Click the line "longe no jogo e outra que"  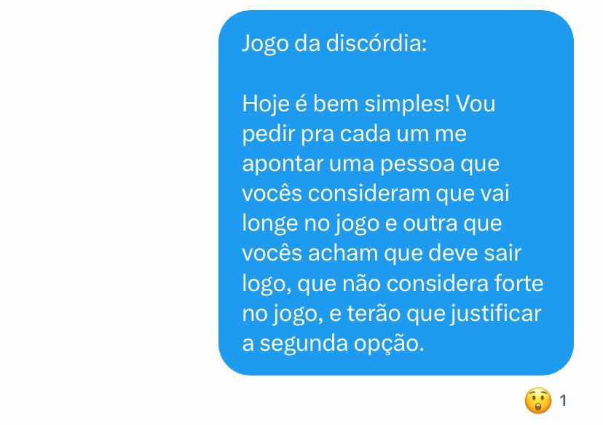372,224
